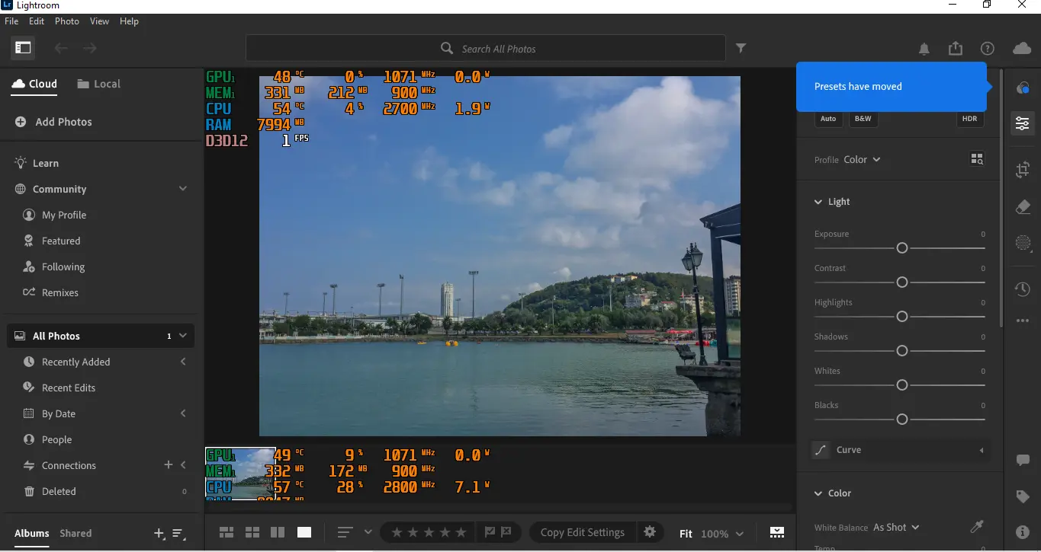This screenshot has height=552, width=1041.
Task: Open the Edit menu
Action: coord(37,21)
